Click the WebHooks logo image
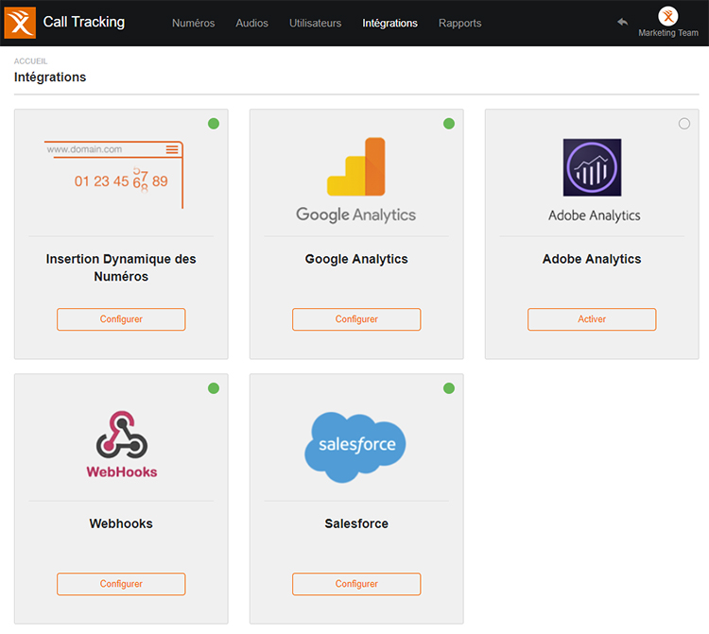Image resolution: width=709 pixels, height=634 pixels. pyautogui.click(x=122, y=445)
